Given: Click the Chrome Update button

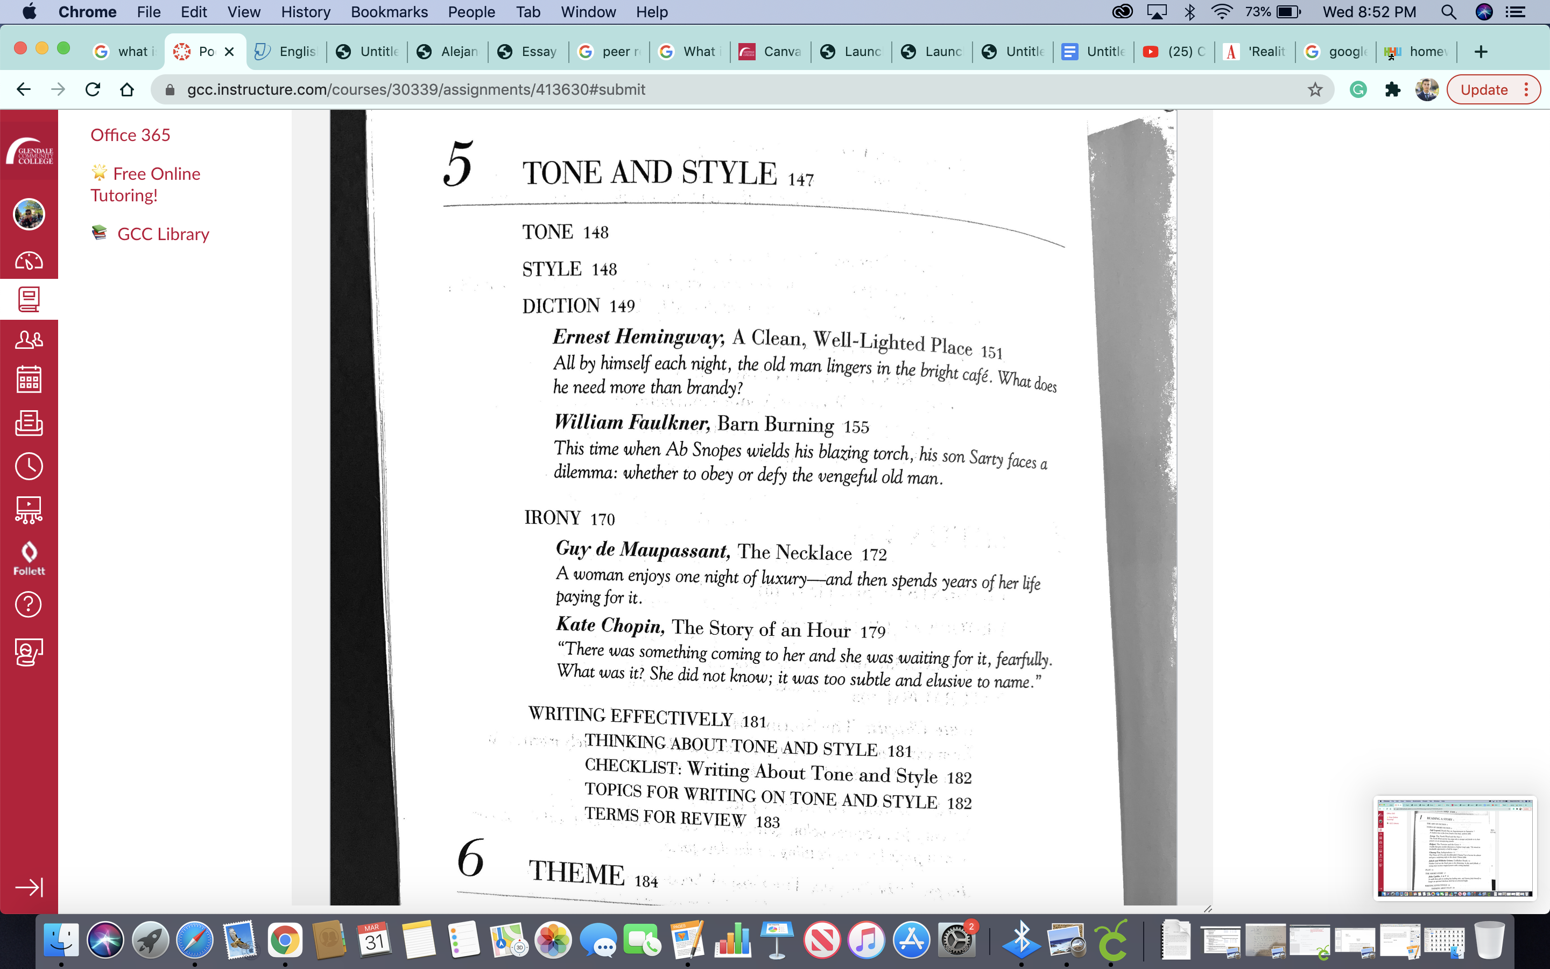Looking at the screenshot, I should point(1483,90).
